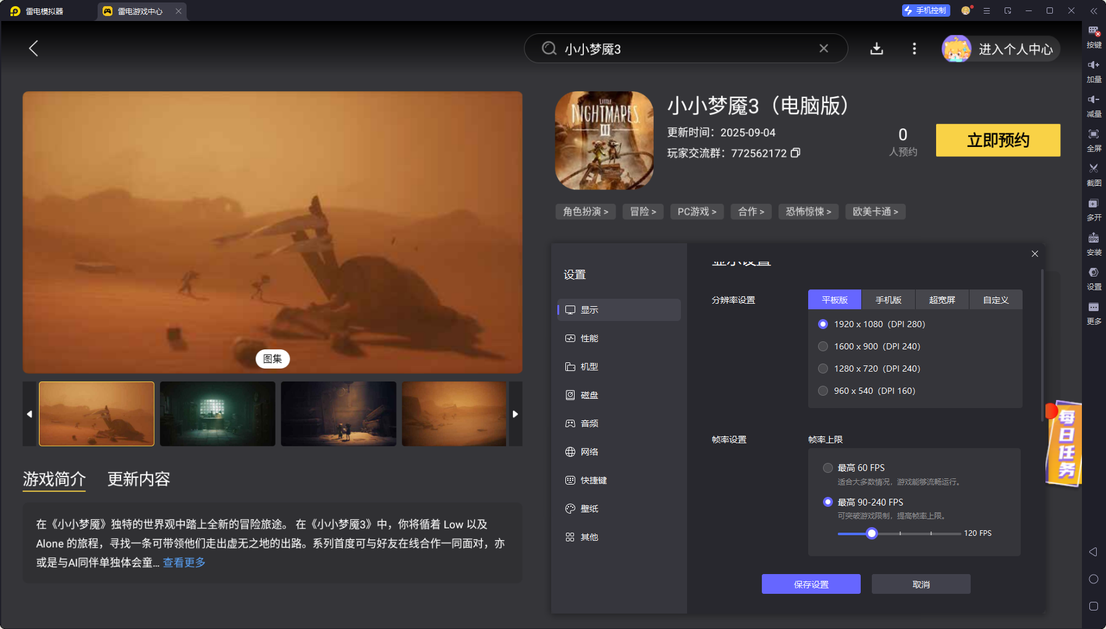Click the 立即预约 reserve button
Image resolution: width=1106 pixels, height=629 pixels.
[x=998, y=140]
